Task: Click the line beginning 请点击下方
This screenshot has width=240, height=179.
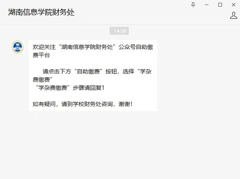Action: click(x=97, y=71)
